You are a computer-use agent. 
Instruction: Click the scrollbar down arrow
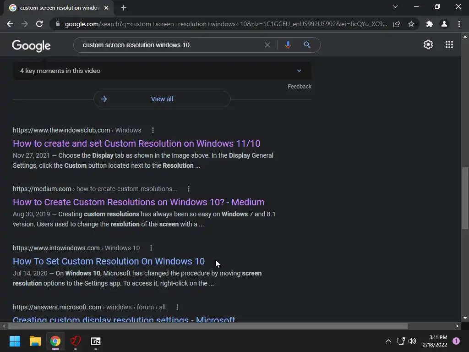pyautogui.click(x=465, y=318)
